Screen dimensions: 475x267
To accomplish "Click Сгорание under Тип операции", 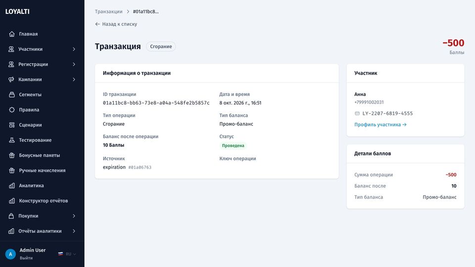I will 114,124.
